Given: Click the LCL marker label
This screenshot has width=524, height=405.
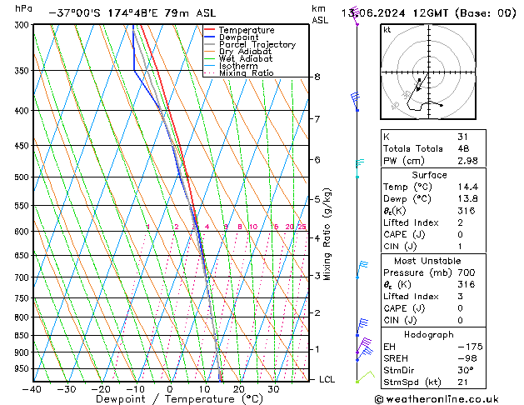Looking at the screenshot, I should [327, 379].
